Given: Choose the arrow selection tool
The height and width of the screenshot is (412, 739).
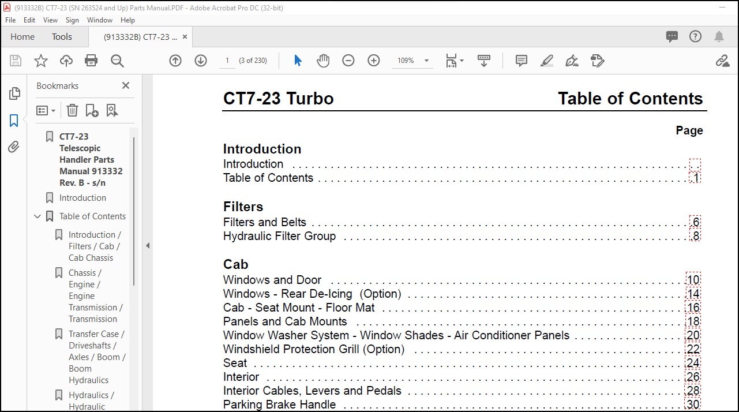Looking at the screenshot, I should click(298, 61).
